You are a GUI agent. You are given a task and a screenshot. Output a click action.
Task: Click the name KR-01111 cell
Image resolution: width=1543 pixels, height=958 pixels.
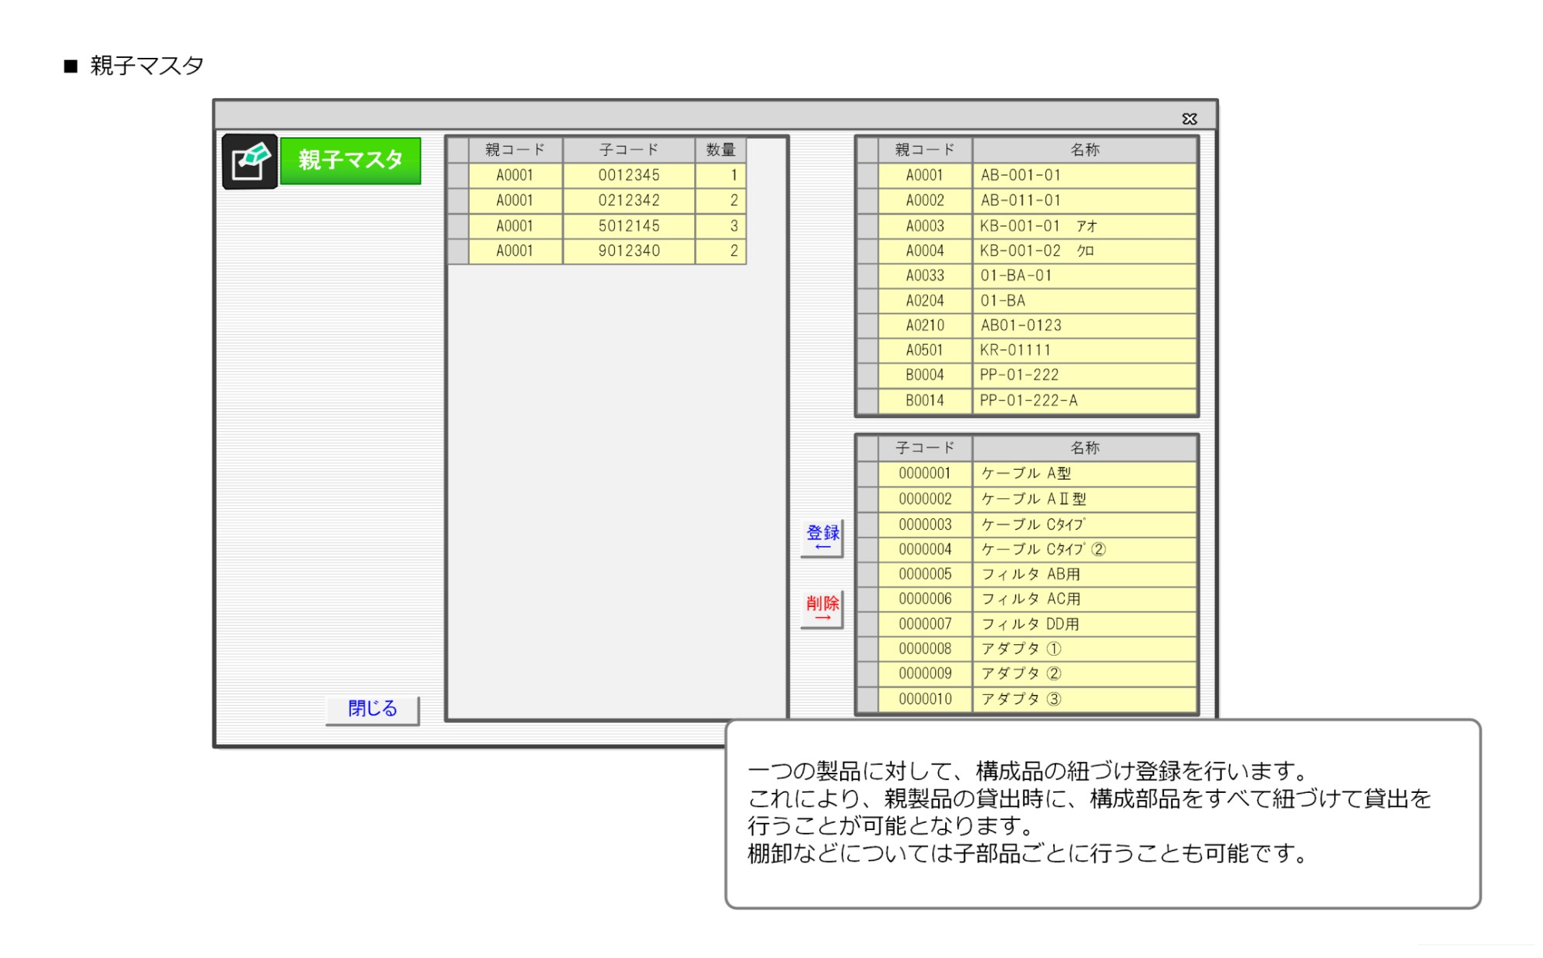tap(1085, 350)
